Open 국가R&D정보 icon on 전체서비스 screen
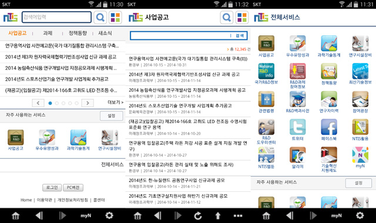The width and height of the screenshot is (376, 223). [266, 71]
